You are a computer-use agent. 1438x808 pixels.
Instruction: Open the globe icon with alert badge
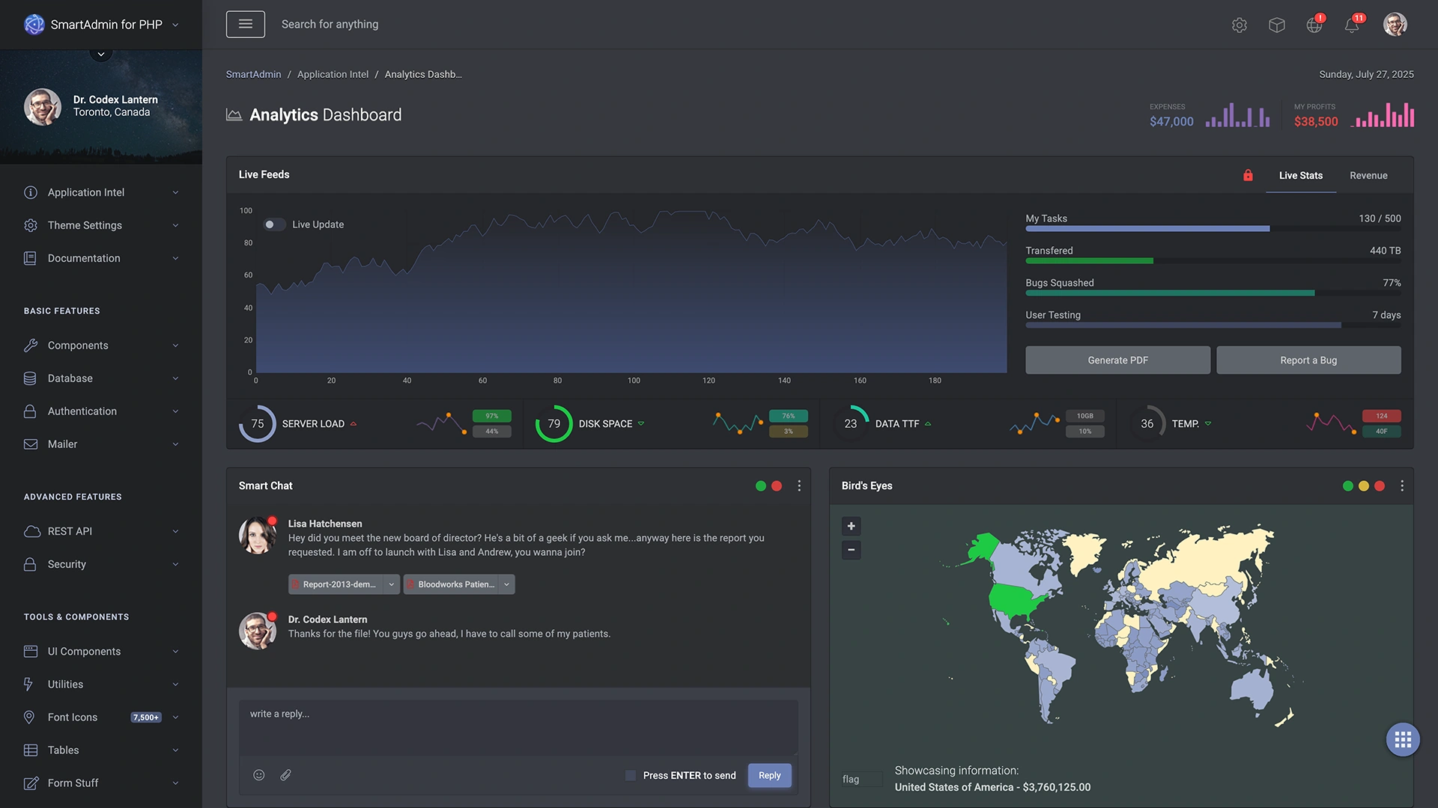[x=1314, y=25]
